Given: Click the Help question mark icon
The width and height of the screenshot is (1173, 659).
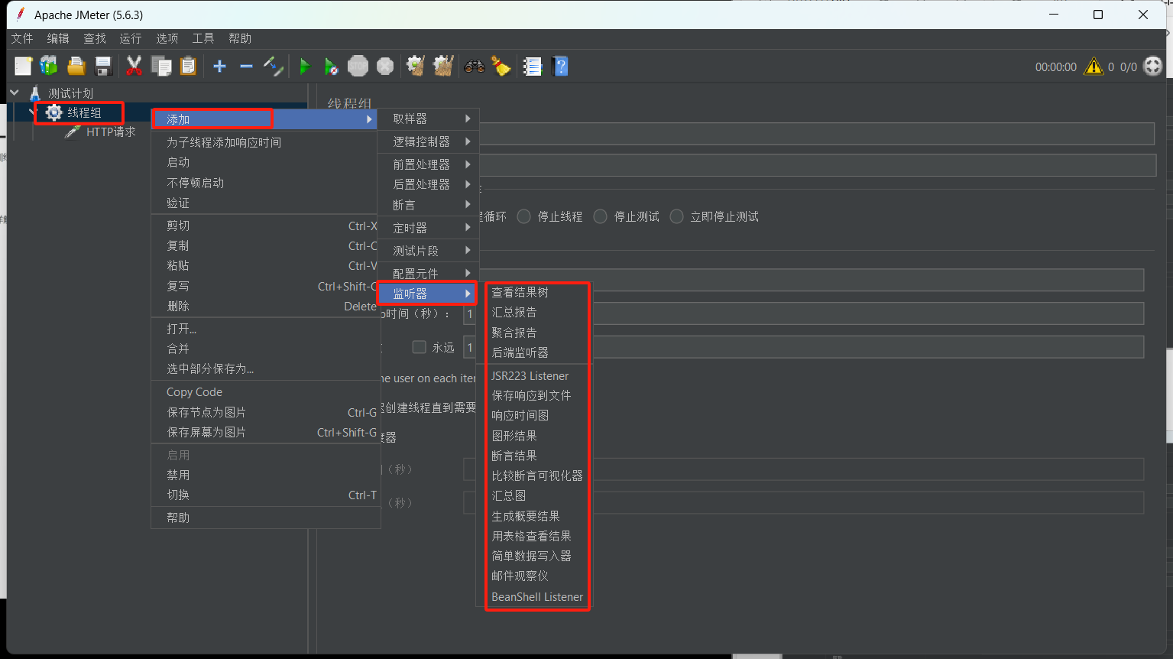Looking at the screenshot, I should [x=560, y=67].
